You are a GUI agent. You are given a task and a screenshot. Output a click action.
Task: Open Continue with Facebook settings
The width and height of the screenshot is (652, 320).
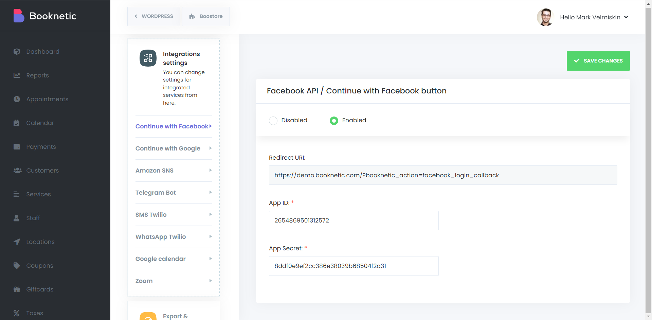[x=174, y=126]
